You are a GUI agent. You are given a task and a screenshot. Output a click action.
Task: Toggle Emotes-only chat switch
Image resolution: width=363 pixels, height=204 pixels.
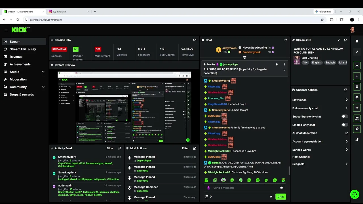(x=345, y=125)
